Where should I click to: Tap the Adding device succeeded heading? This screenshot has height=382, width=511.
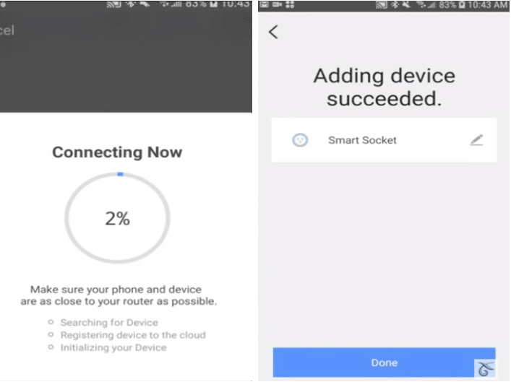coord(385,87)
